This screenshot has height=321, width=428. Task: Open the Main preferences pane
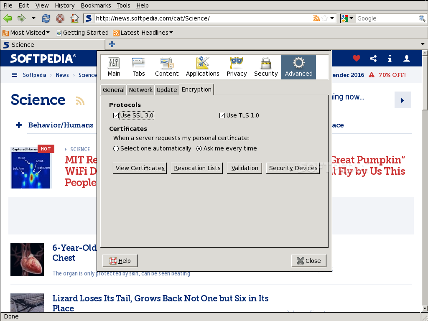[x=114, y=67]
